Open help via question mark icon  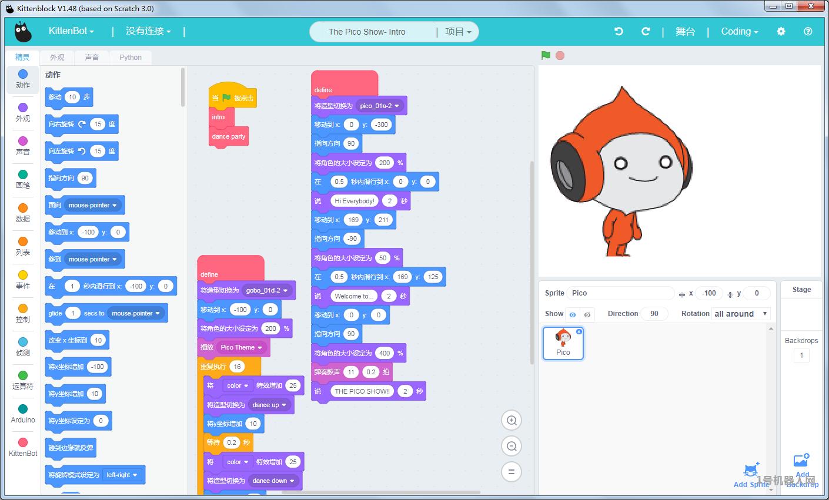coord(808,32)
